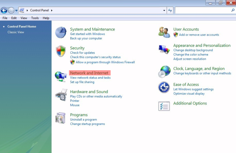Open the Tools menu

pyautogui.click(x=35, y=18)
